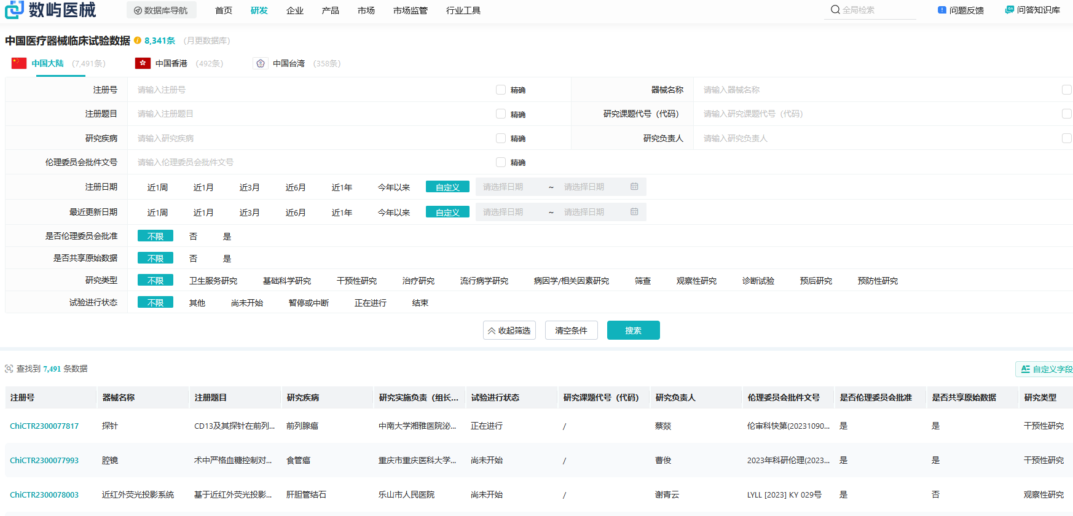Viewport: 1073px width, 516px height.
Task: Toggle 精确 checkbox for 伦理委员会批件文号
Action: (x=501, y=162)
